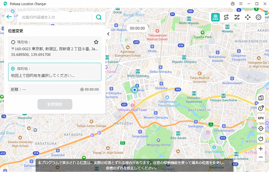Click the 距離 distance readout

tap(18, 90)
